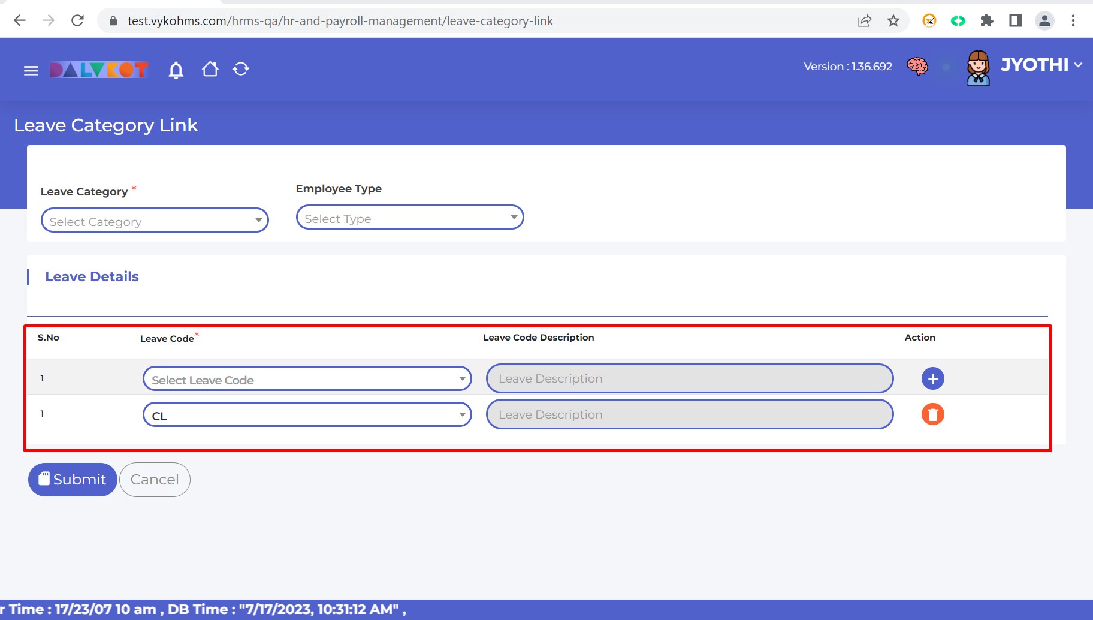
Task: Open the hamburger navigation menu
Action: click(31, 71)
